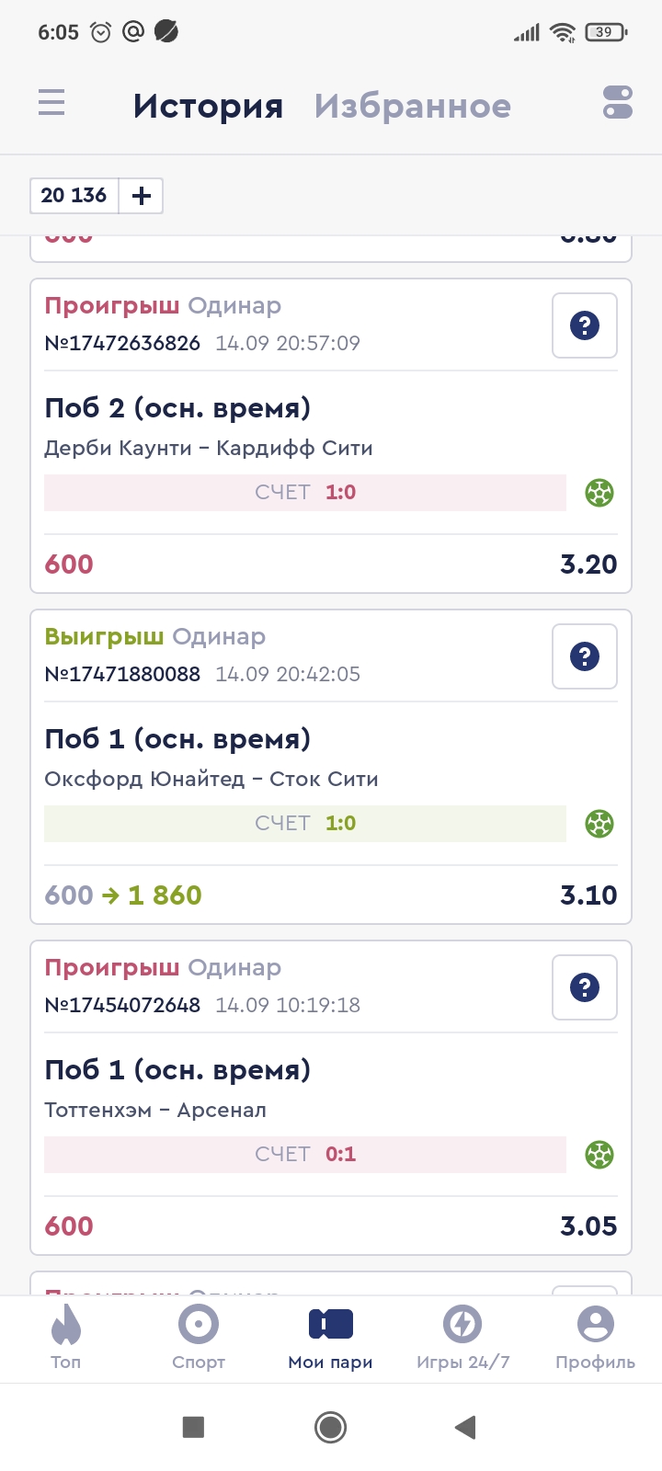This screenshot has height=1471, width=662.
Task: Tap the plus button to add funds
Action: [142, 196]
